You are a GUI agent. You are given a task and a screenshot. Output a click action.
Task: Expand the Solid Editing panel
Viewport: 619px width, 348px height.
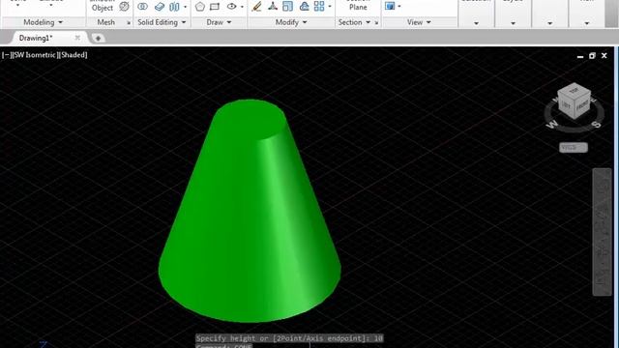tap(162, 22)
